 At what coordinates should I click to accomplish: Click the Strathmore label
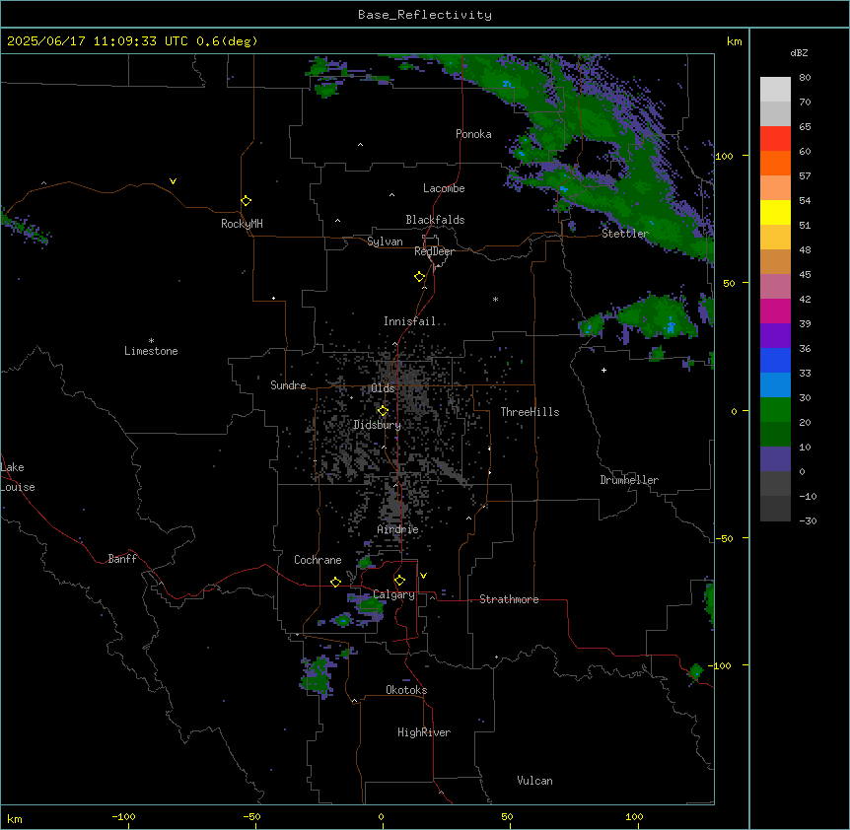coord(509,599)
